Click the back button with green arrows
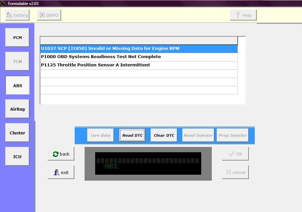 coord(61,154)
